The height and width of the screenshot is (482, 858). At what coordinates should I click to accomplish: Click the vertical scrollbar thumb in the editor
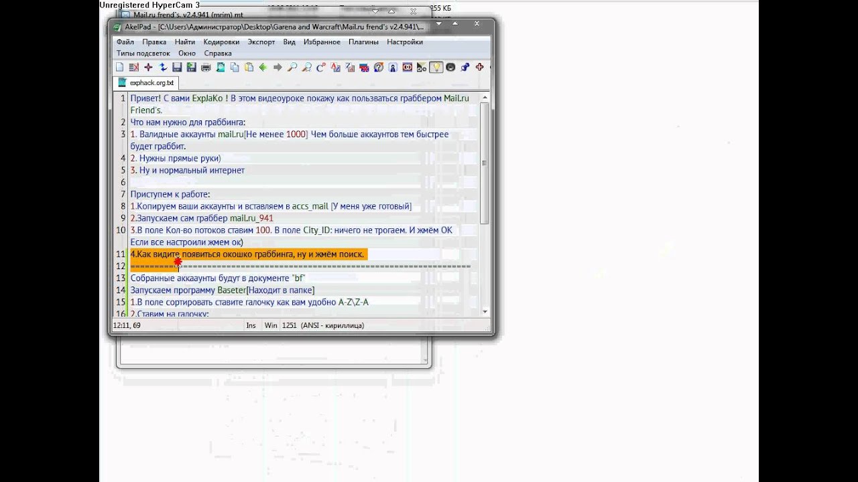(485, 164)
